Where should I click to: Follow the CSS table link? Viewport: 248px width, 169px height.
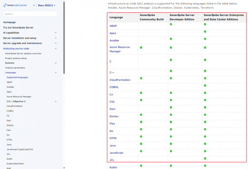[112, 102]
